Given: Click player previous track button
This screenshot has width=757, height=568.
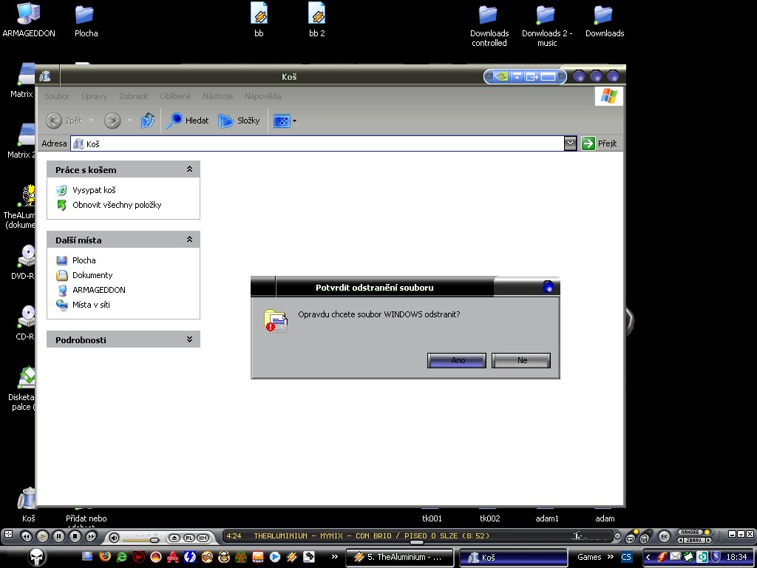Looking at the screenshot, I should [27, 537].
